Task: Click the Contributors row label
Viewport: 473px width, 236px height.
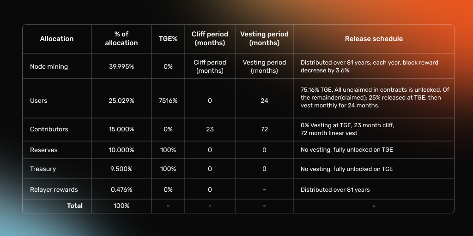Action: 49,129
